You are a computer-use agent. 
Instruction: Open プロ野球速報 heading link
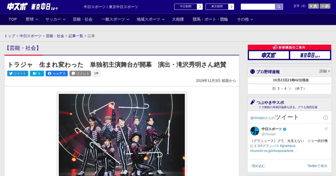(x=268, y=72)
